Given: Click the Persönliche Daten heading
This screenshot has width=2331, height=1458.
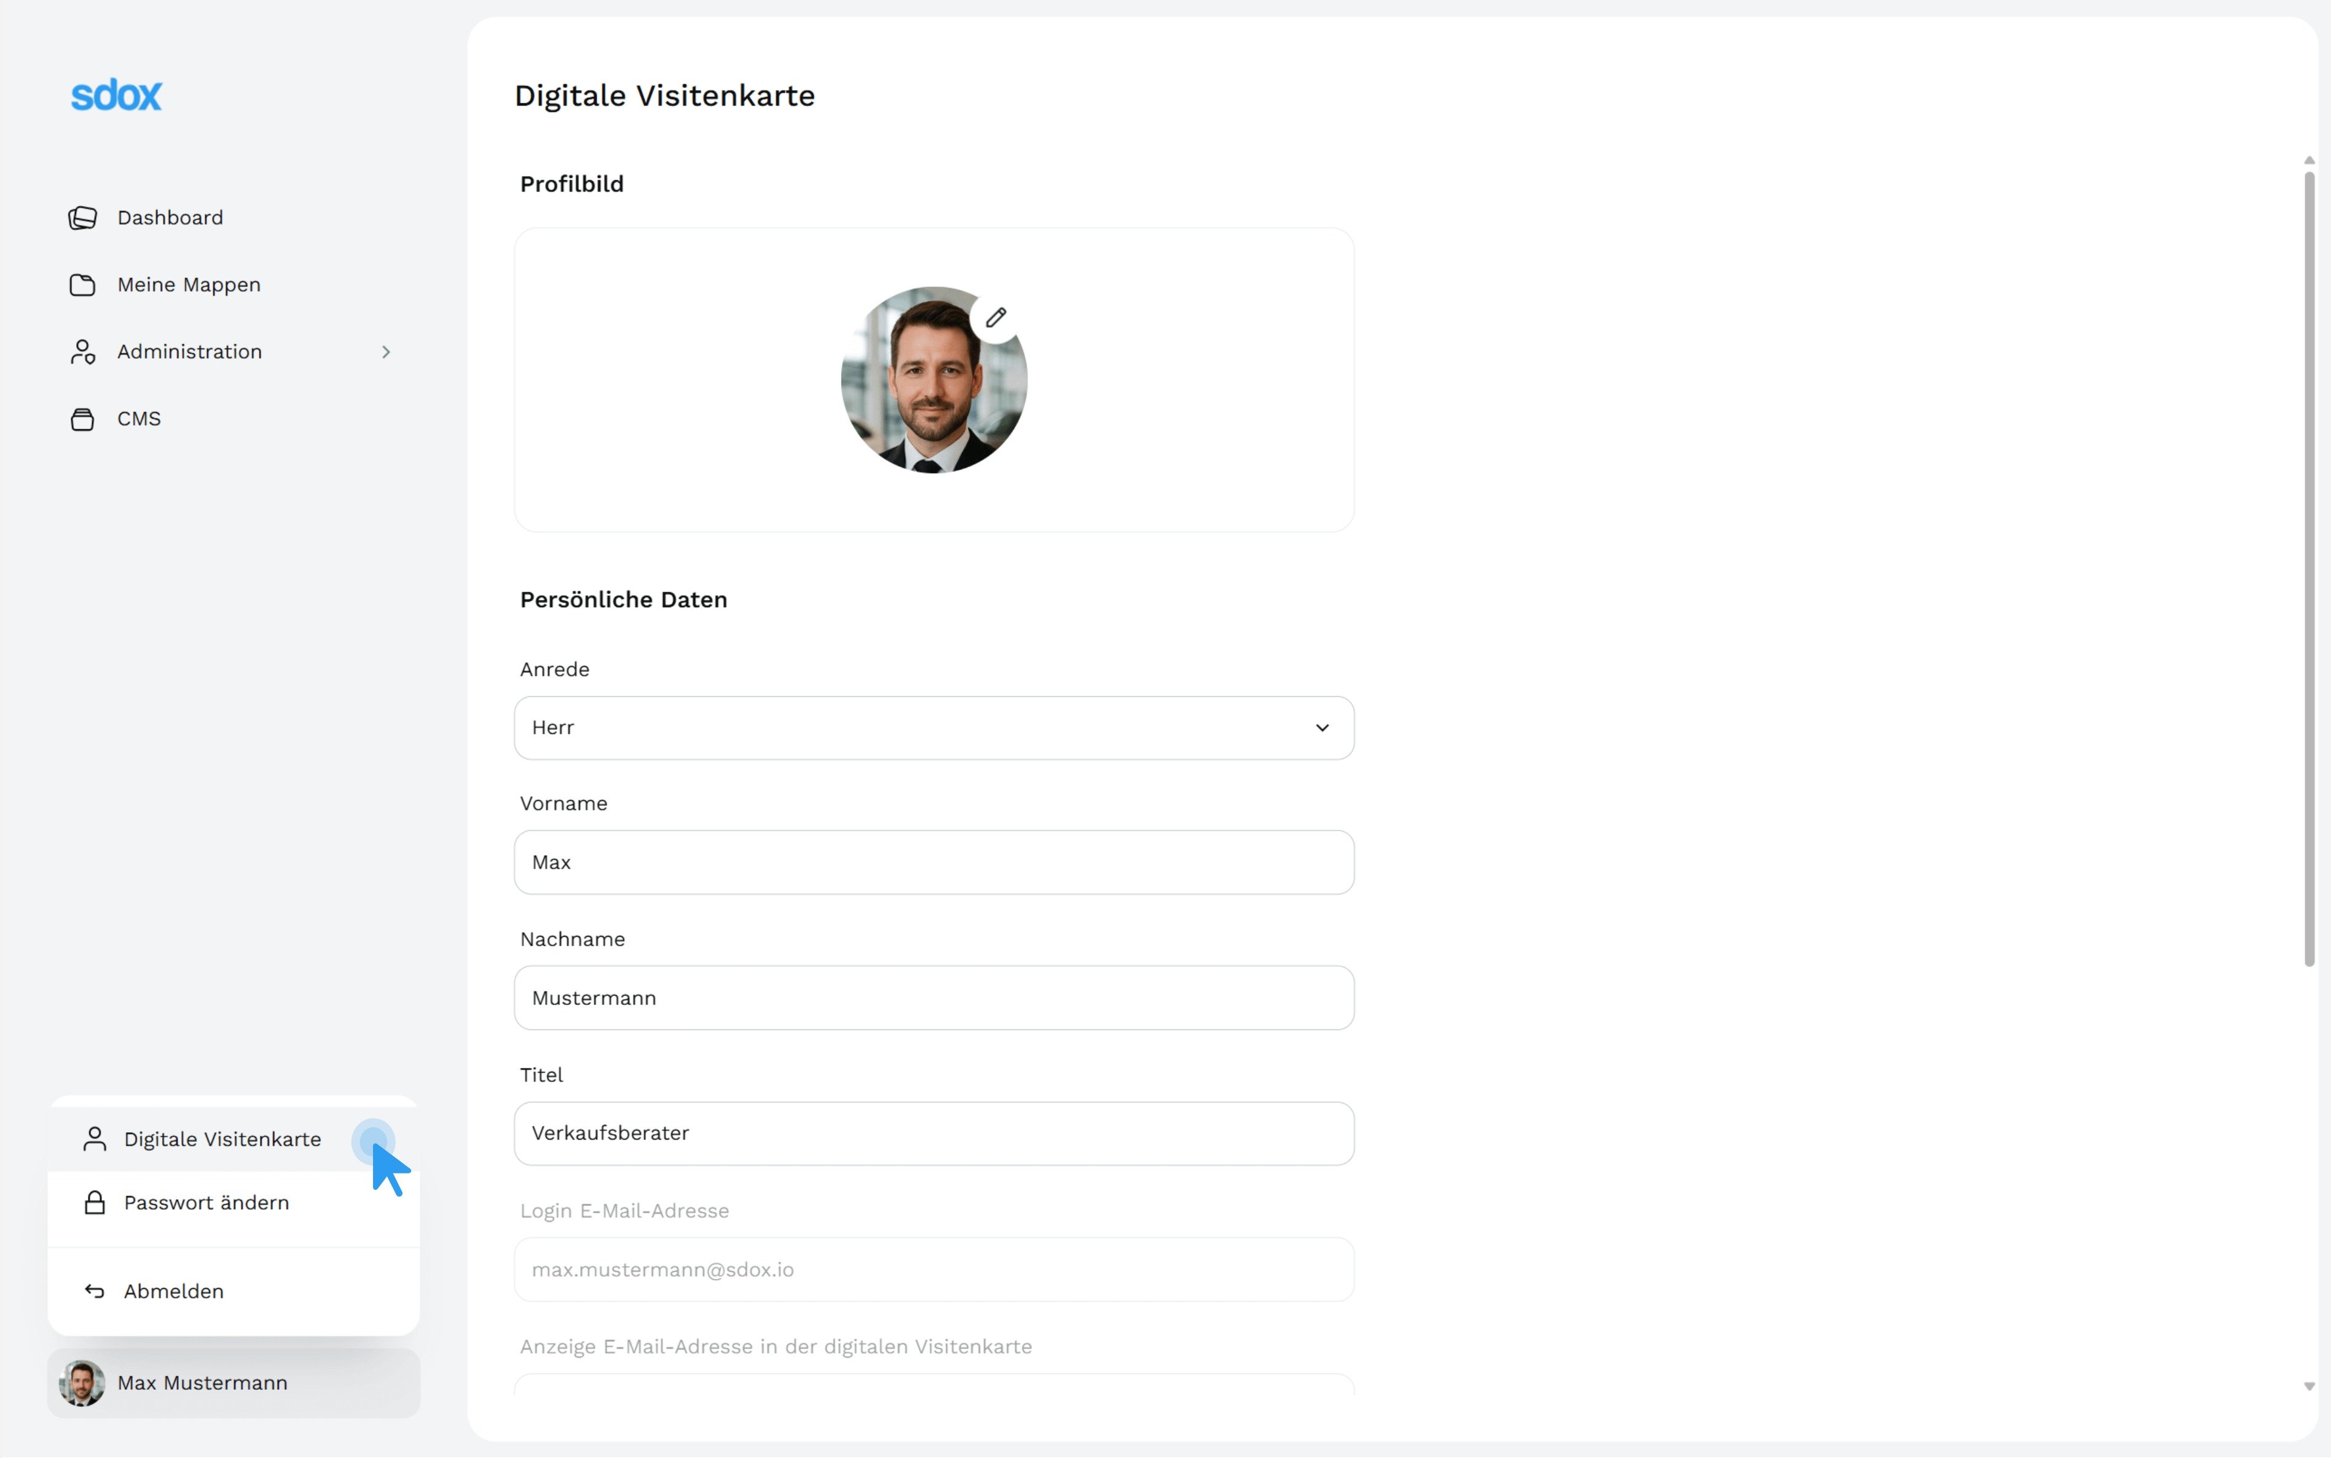Looking at the screenshot, I should 624,600.
